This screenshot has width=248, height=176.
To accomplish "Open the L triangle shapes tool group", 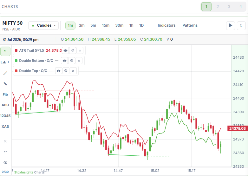I will point(5,62).
